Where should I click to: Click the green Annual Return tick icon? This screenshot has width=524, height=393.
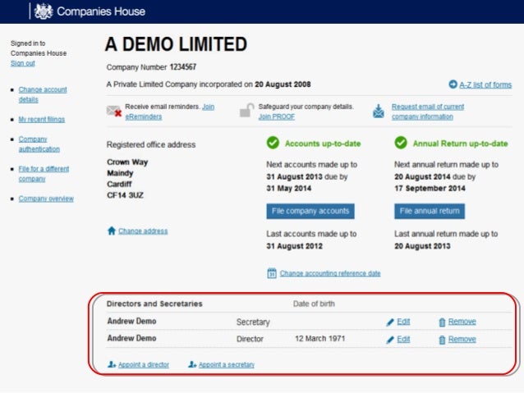(x=401, y=143)
